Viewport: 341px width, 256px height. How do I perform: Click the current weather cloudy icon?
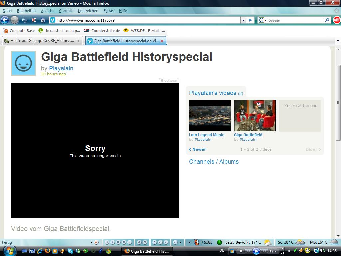tap(268, 242)
